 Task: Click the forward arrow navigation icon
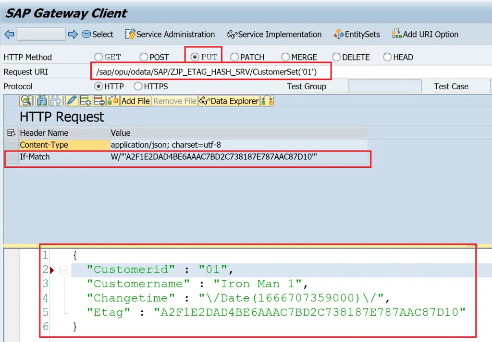tap(73, 34)
